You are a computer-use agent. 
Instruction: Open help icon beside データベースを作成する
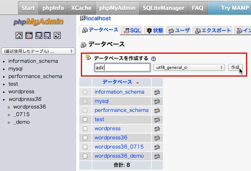(x=153, y=59)
